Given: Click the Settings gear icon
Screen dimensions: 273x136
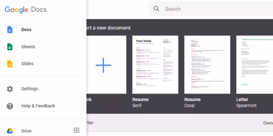Looking at the screenshot, I should [x=10, y=89].
